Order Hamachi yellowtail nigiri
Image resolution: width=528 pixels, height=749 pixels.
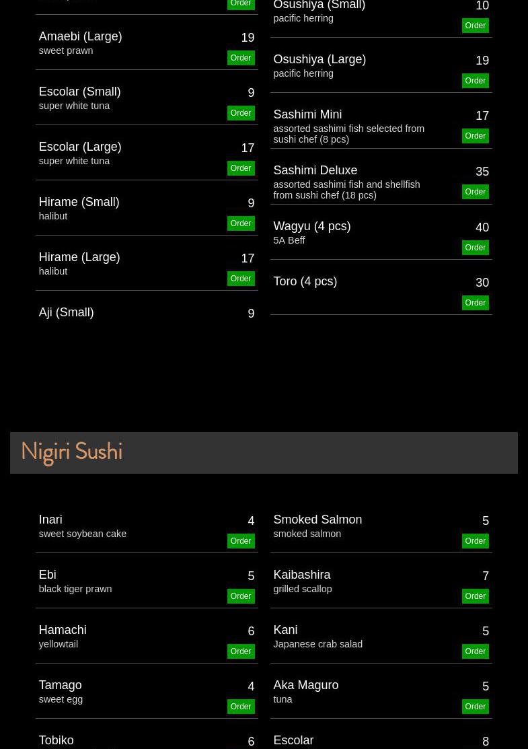pos(240,651)
